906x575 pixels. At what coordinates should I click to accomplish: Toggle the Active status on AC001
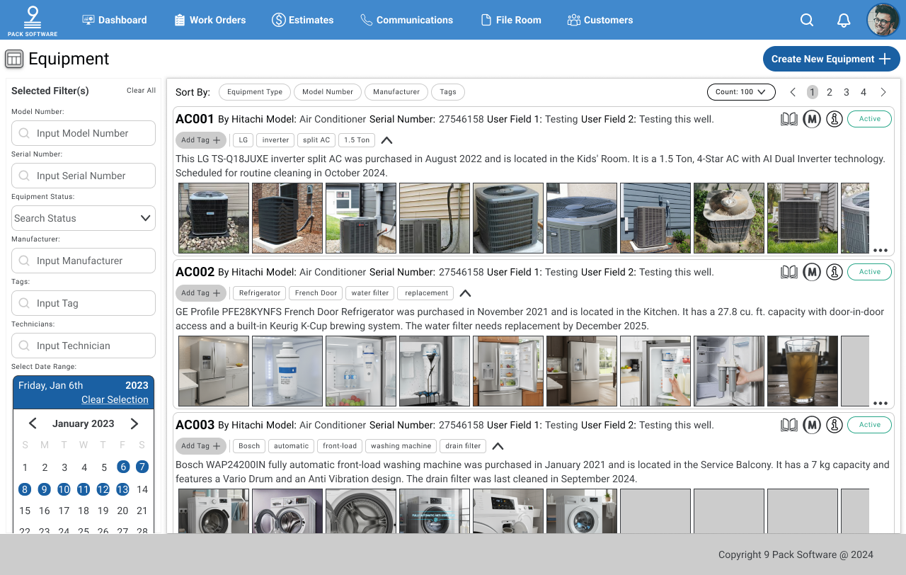(869, 119)
